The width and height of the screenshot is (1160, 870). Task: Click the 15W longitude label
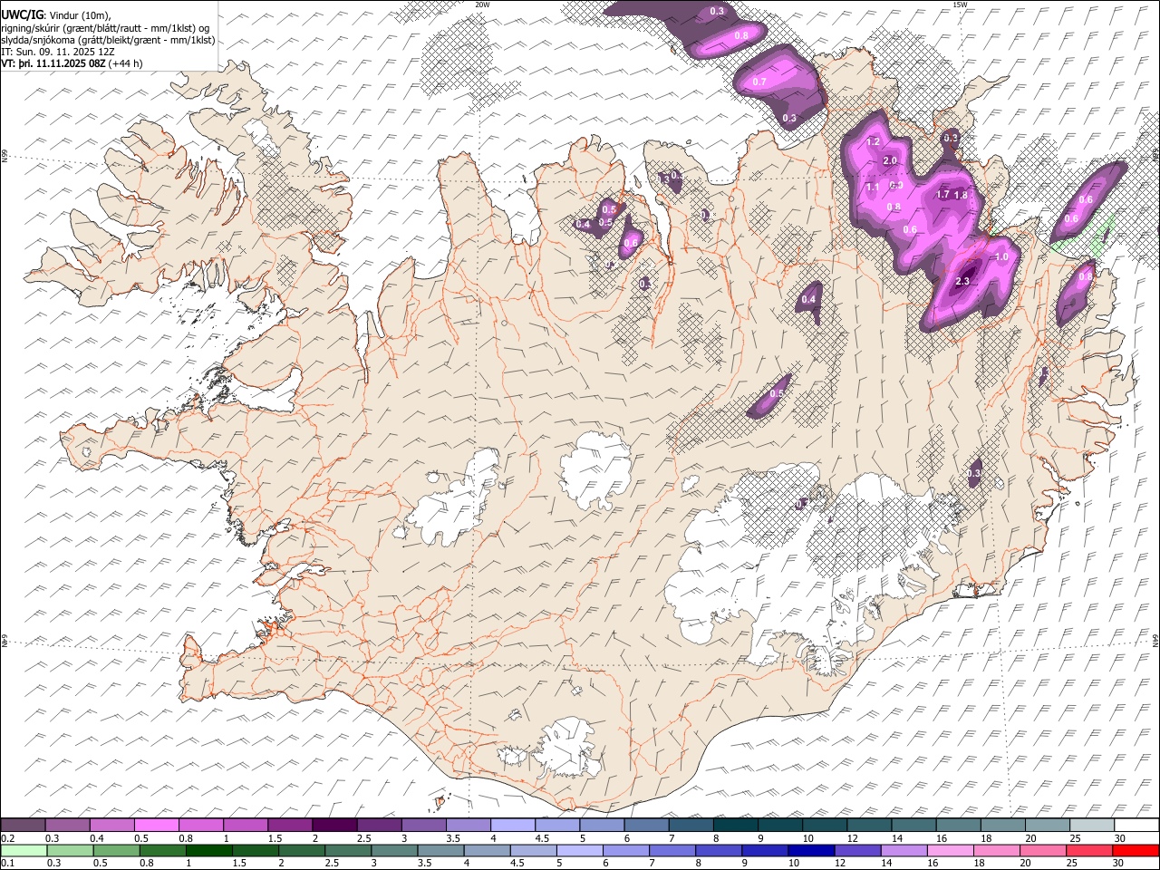coord(960,5)
